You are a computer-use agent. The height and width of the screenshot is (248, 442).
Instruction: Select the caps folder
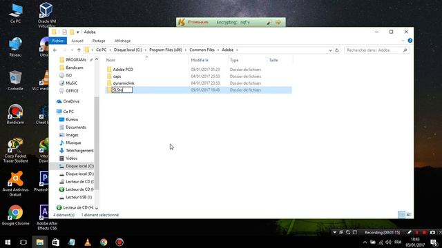pos(117,76)
